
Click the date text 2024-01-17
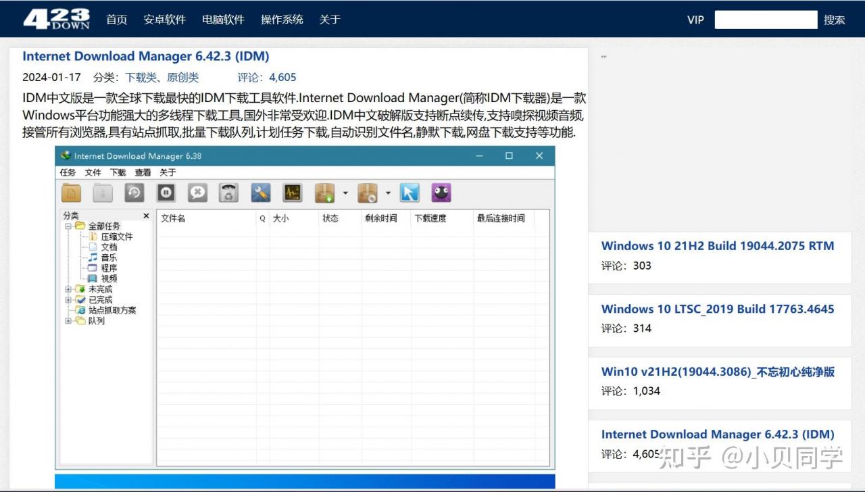click(x=51, y=77)
